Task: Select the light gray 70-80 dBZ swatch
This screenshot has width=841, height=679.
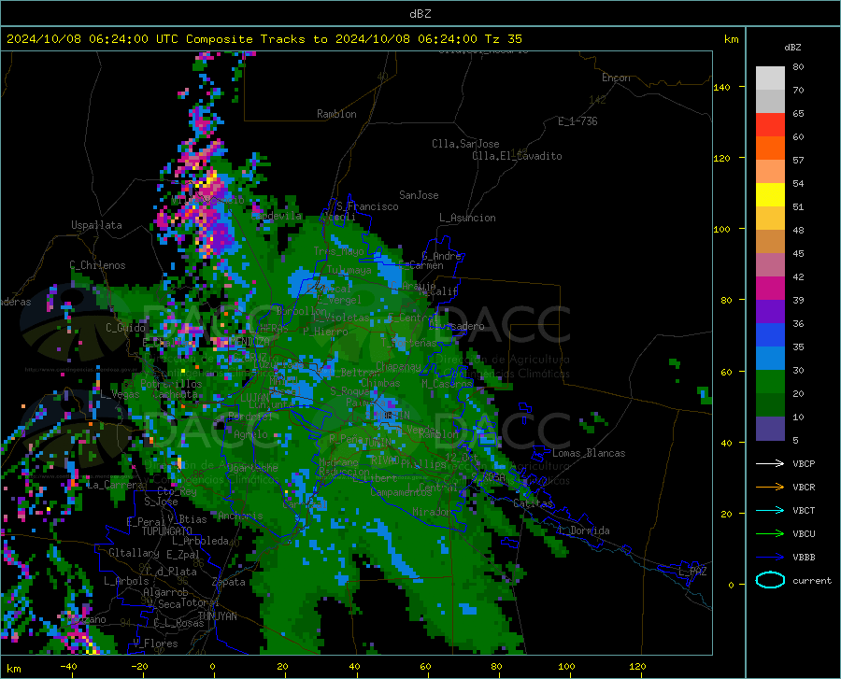Action: coord(770,78)
